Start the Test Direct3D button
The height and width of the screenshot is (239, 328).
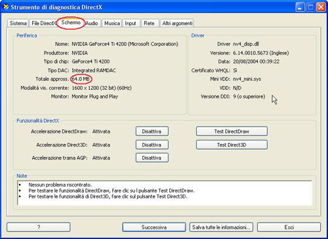(x=232, y=144)
